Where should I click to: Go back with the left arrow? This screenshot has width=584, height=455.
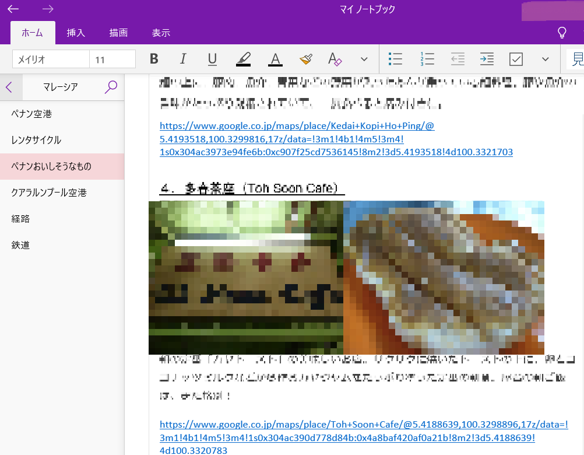(x=13, y=9)
